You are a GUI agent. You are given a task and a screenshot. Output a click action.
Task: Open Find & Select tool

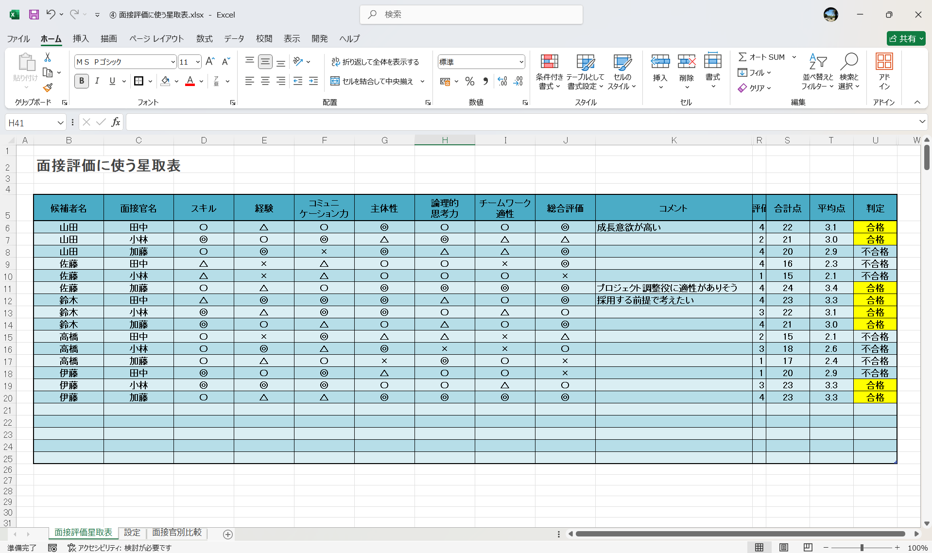click(849, 71)
